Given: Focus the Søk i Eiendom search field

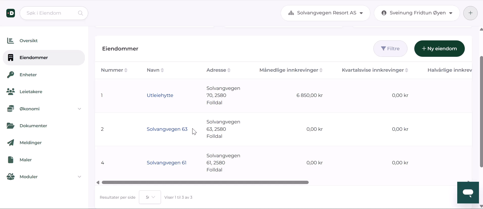Looking at the screenshot, I should point(54,13).
